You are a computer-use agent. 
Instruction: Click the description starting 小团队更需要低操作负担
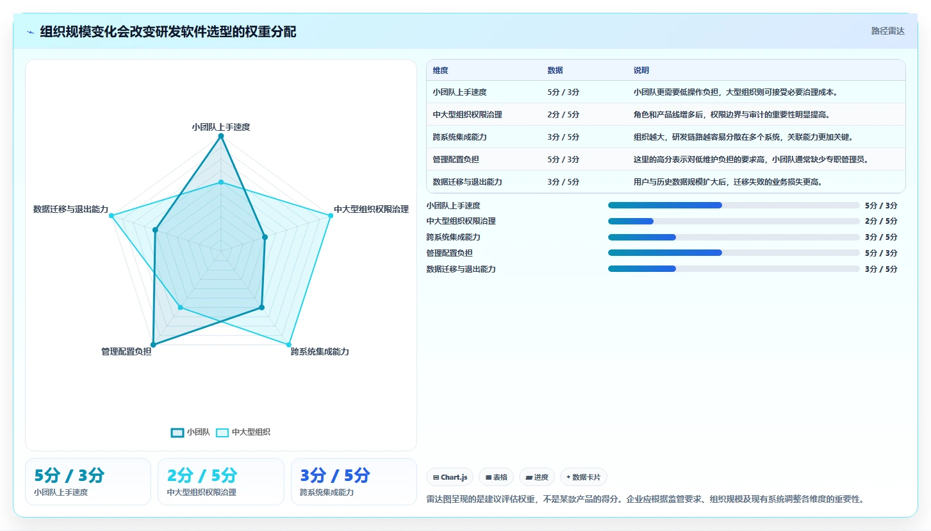click(x=736, y=92)
